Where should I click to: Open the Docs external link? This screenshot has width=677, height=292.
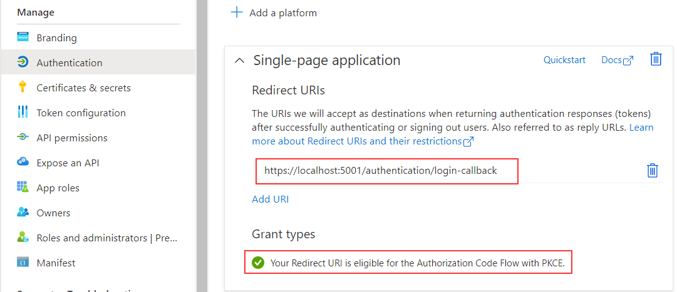click(x=617, y=60)
